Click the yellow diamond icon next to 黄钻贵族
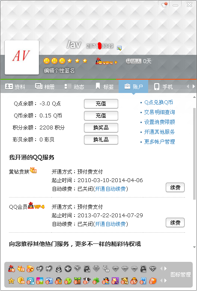 click(x=33, y=170)
